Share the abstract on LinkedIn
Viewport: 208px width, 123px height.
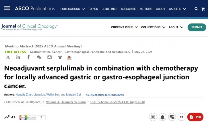(x=18, y=57)
